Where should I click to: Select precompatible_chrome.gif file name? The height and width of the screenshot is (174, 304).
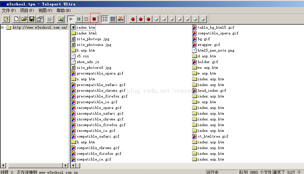(101, 90)
